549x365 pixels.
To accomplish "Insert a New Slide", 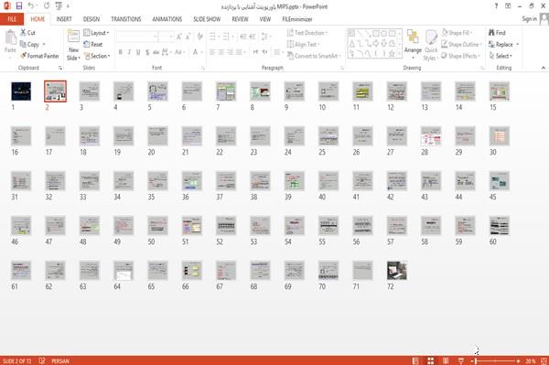I will coord(73,45).
